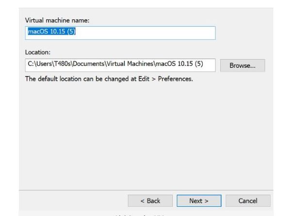Click the Virtual machine name: label
This screenshot has width=291, height=216.
[x=57, y=20]
